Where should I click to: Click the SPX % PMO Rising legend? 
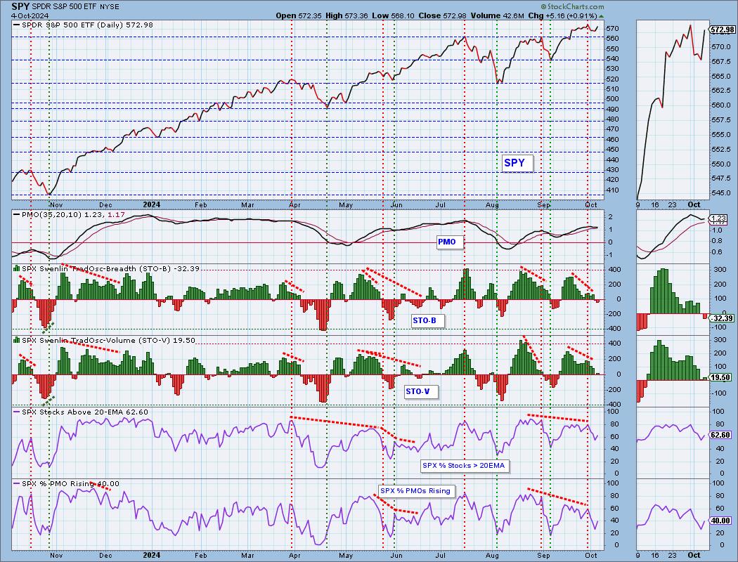click(66, 483)
